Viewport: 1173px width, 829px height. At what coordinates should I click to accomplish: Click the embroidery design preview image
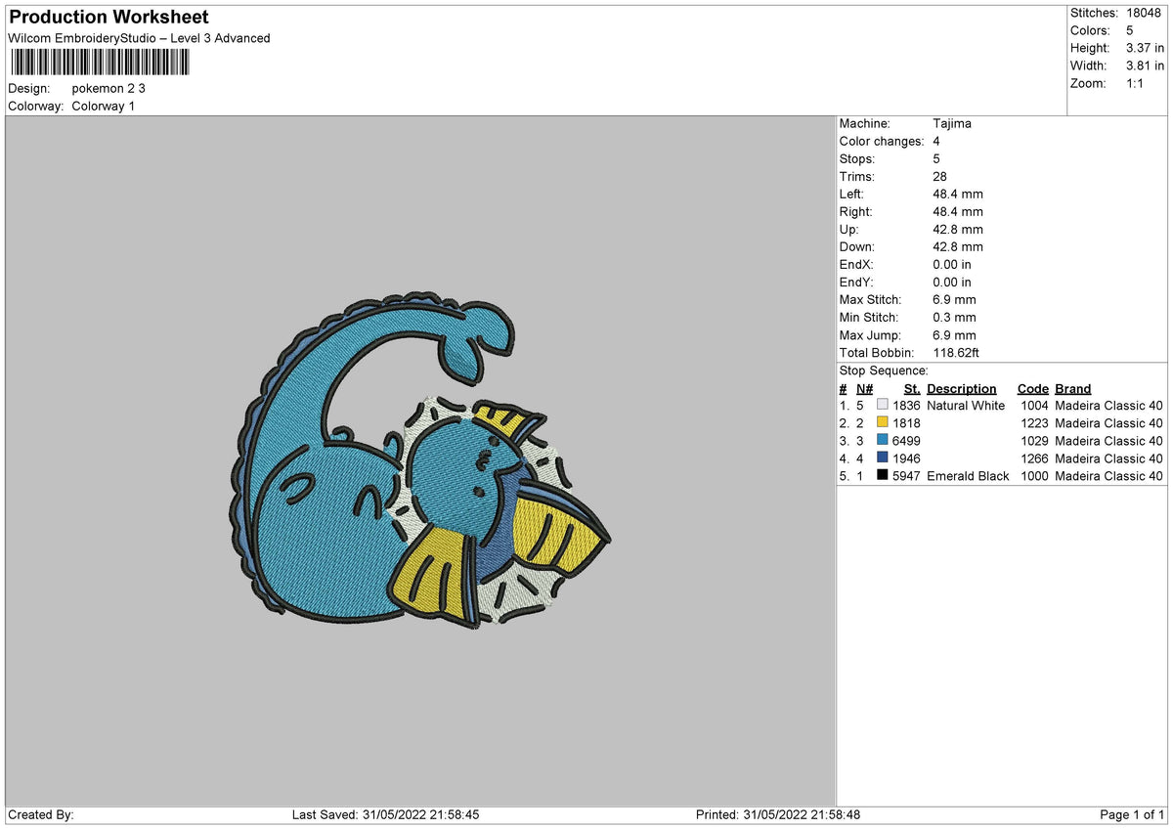click(420, 462)
